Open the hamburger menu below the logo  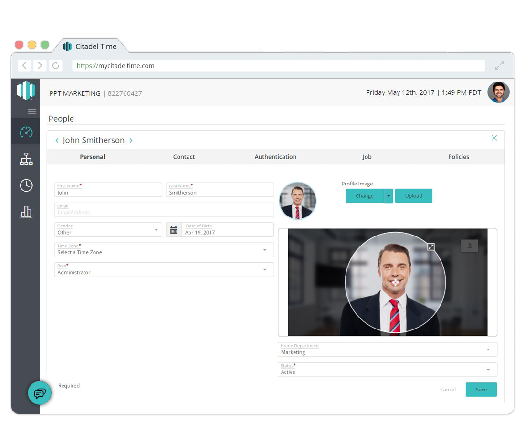[x=32, y=111]
